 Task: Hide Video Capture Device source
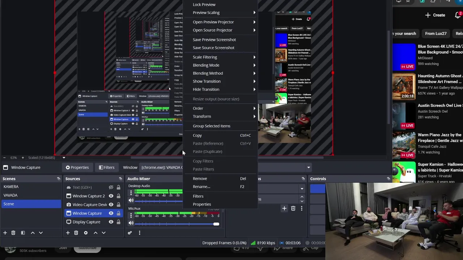[x=111, y=205]
